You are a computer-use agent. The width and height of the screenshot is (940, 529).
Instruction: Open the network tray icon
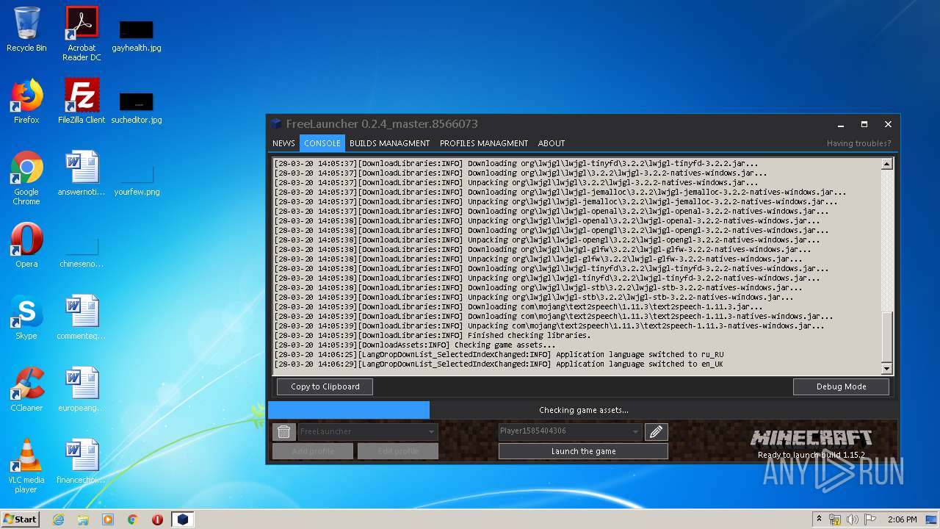(835, 519)
